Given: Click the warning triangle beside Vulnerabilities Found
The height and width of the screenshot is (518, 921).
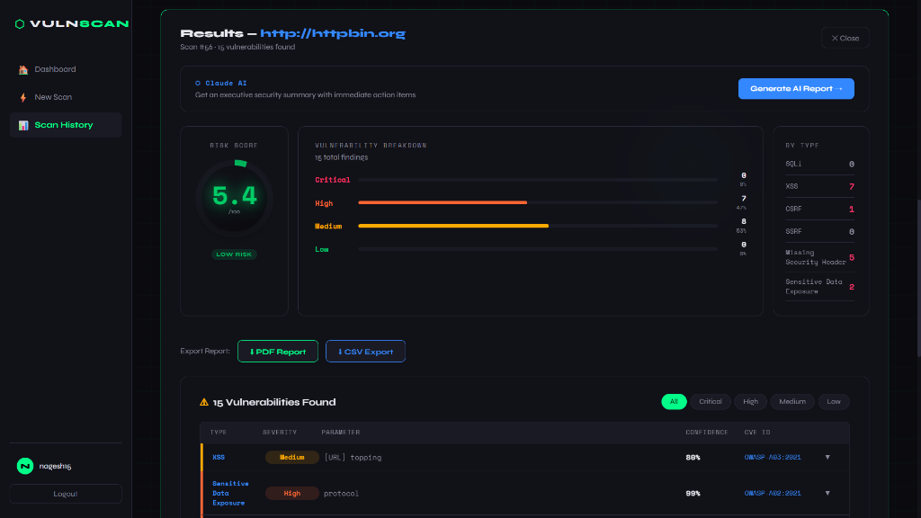Looking at the screenshot, I should (204, 402).
